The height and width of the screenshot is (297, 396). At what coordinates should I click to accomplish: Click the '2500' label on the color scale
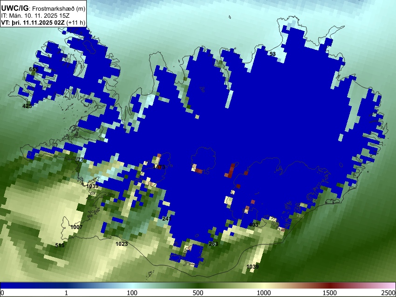(389, 293)
